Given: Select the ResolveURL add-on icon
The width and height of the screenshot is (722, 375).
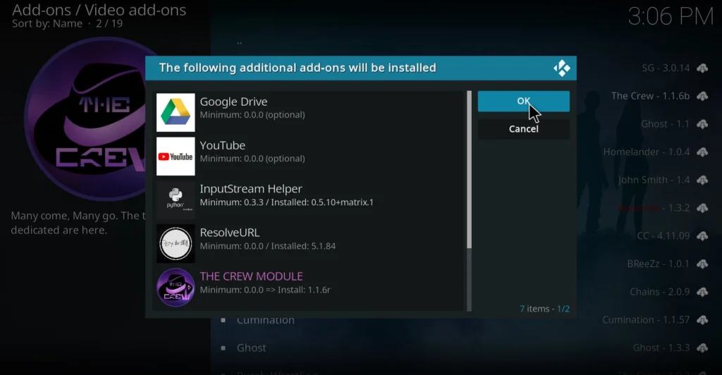Looking at the screenshot, I should tap(176, 244).
